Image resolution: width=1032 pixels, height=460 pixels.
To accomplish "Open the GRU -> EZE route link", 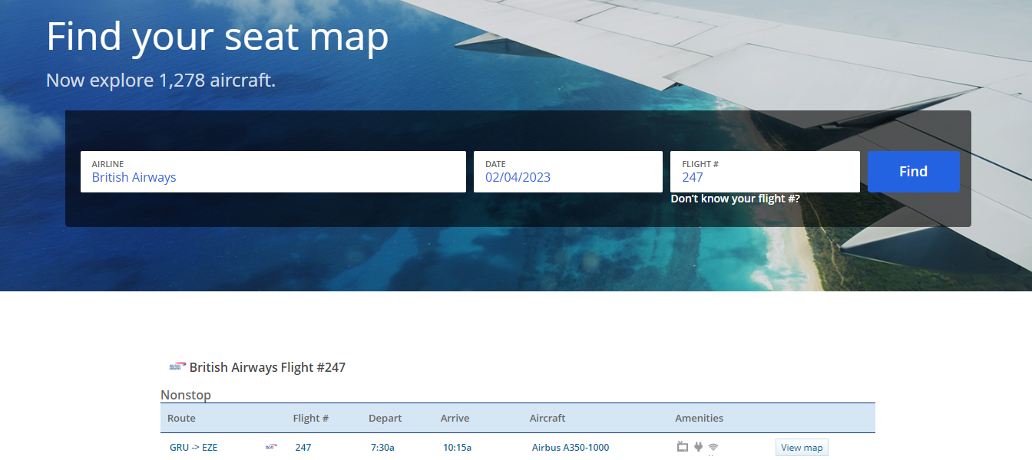I will [x=193, y=448].
